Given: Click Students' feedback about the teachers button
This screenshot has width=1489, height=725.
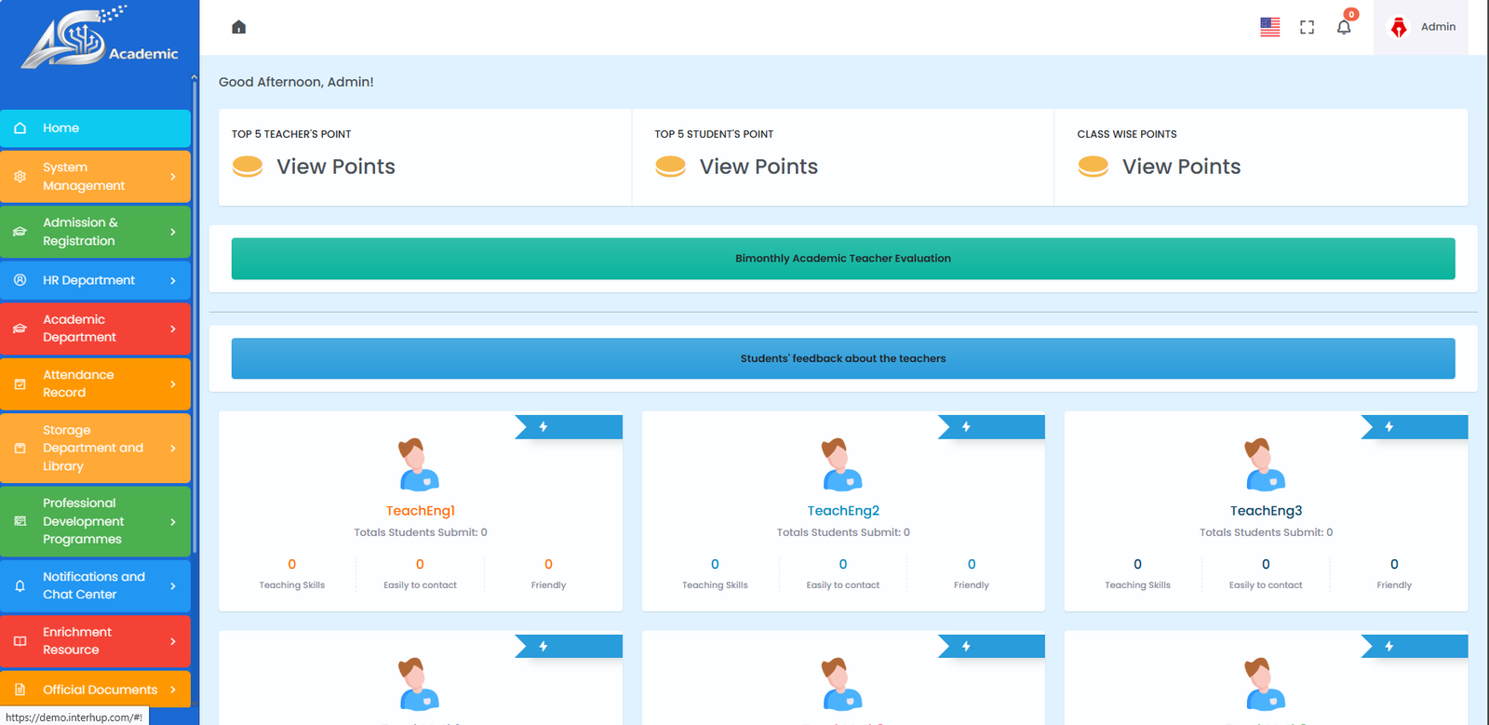Looking at the screenshot, I should [x=843, y=358].
